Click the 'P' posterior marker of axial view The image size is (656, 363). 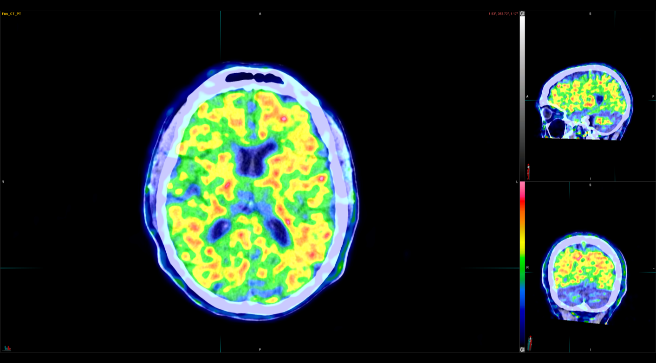pos(260,349)
